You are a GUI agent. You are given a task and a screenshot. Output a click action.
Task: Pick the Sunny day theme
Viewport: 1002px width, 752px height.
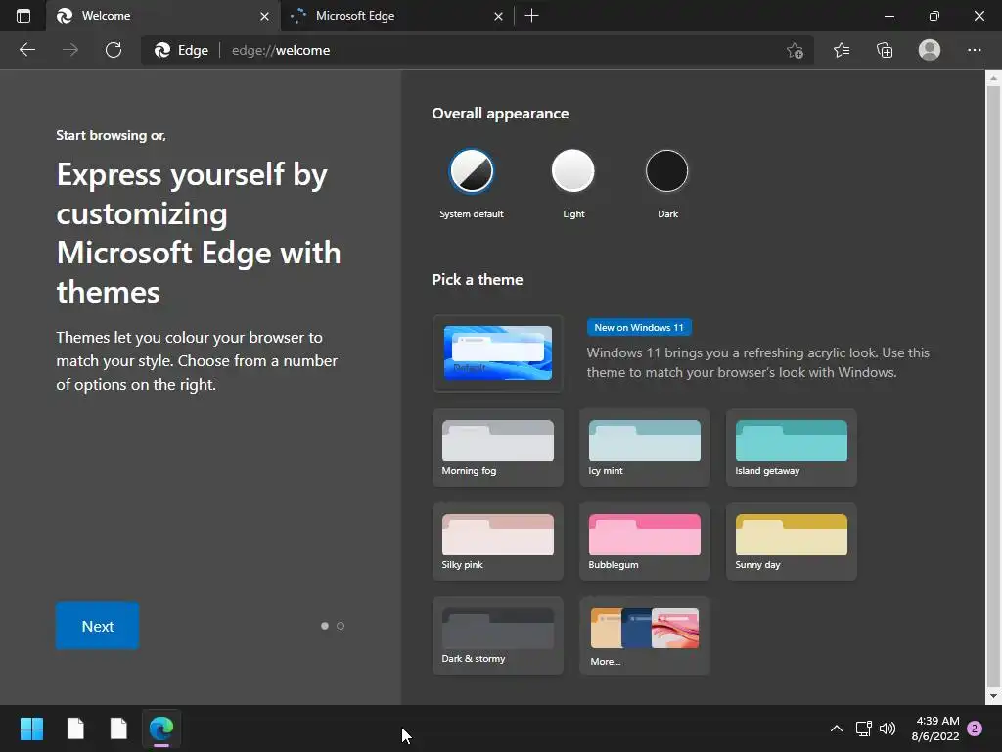[x=791, y=541]
